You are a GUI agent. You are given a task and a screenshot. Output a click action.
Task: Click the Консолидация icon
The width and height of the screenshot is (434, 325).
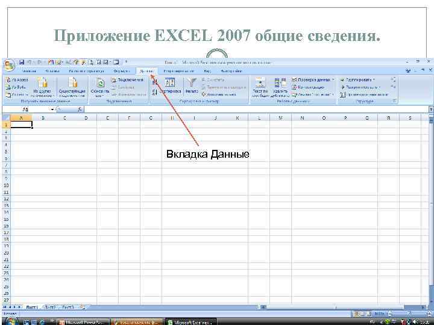coord(294,87)
